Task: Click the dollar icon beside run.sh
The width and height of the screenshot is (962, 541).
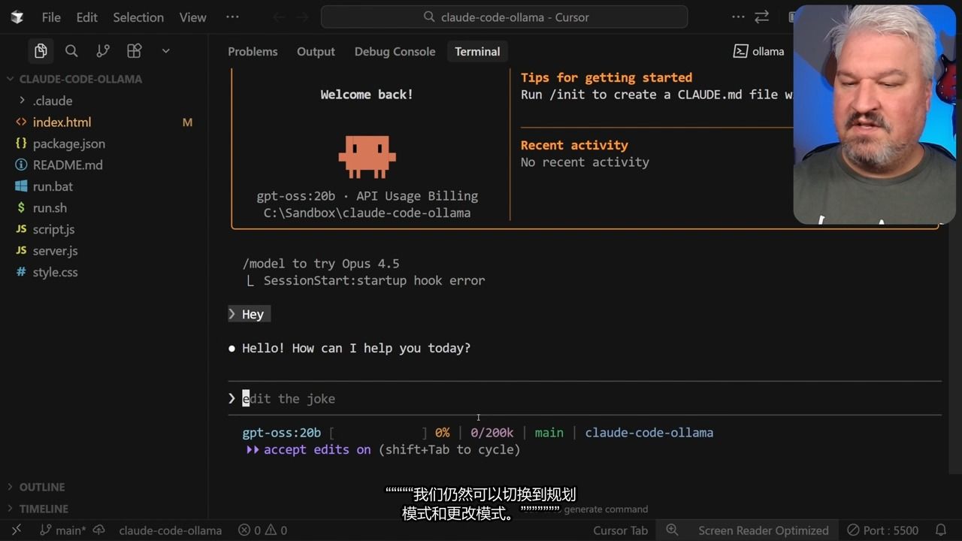Action: pos(21,207)
